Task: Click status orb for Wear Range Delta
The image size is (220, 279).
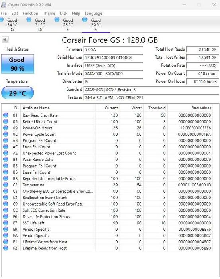Action: pos(6,159)
